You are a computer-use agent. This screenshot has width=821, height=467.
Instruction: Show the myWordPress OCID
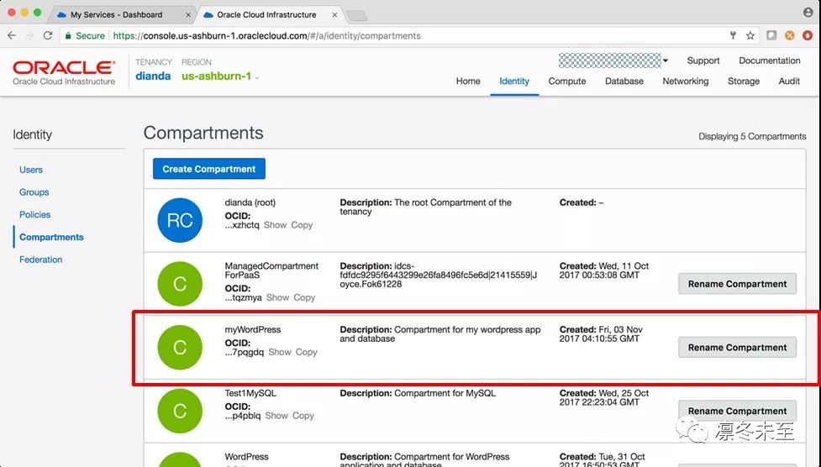tap(280, 352)
